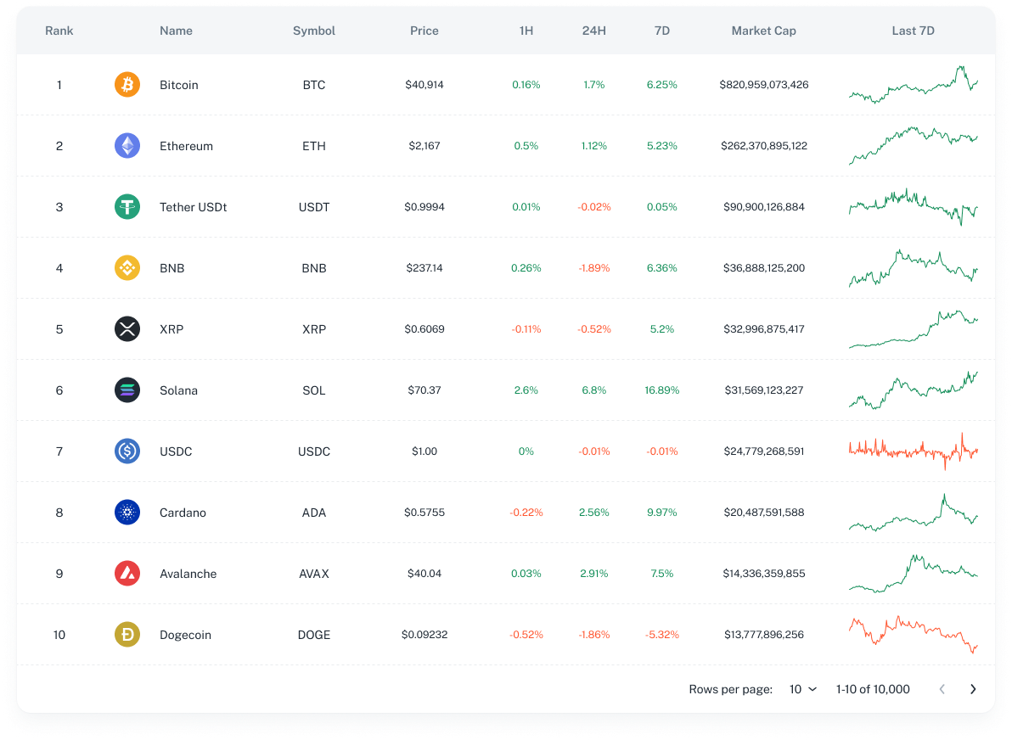Click the Avalanche logo icon
Image resolution: width=1012 pixels, height=740 pixels.
pos(127,574)
